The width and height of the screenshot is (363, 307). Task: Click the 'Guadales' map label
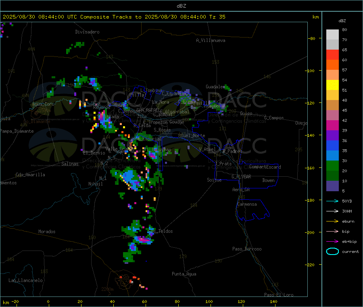click(x=215, y=87)
